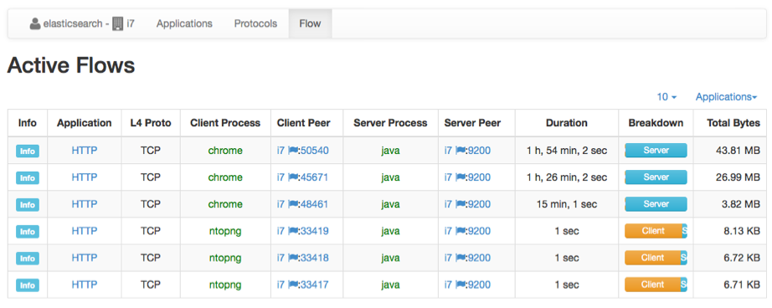Click the building icon next to i7

[x=118, y=23]
